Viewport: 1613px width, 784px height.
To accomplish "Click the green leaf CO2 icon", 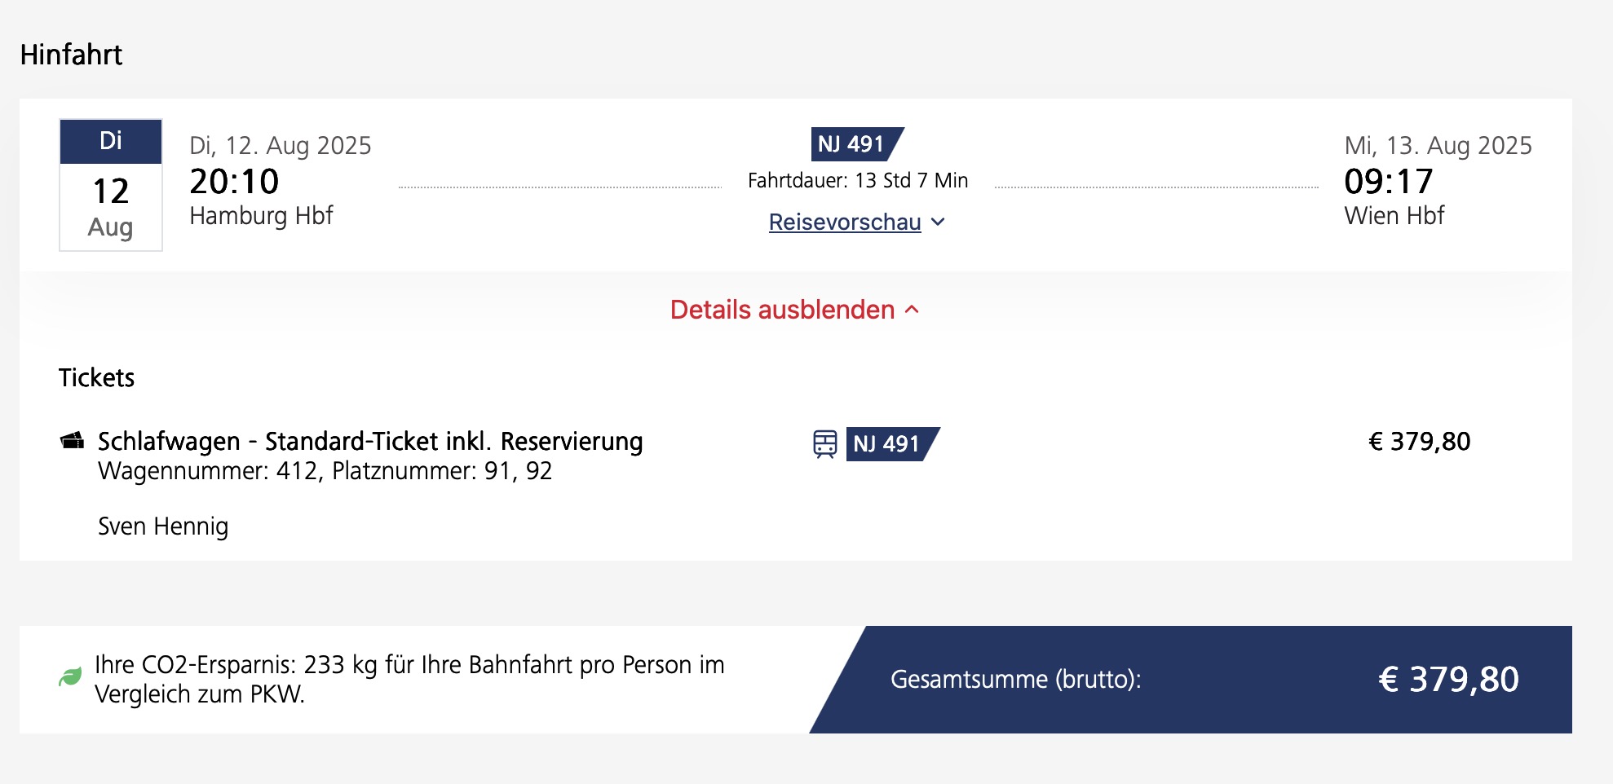I will (x=70, y=676).
